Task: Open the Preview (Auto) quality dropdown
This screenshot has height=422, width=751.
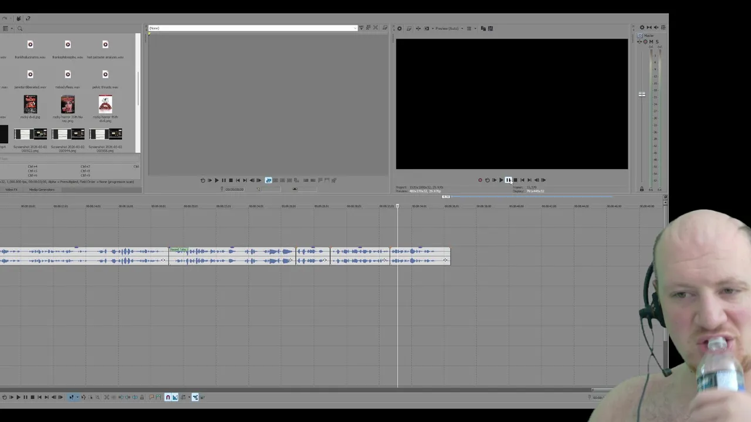Action: 449,28
